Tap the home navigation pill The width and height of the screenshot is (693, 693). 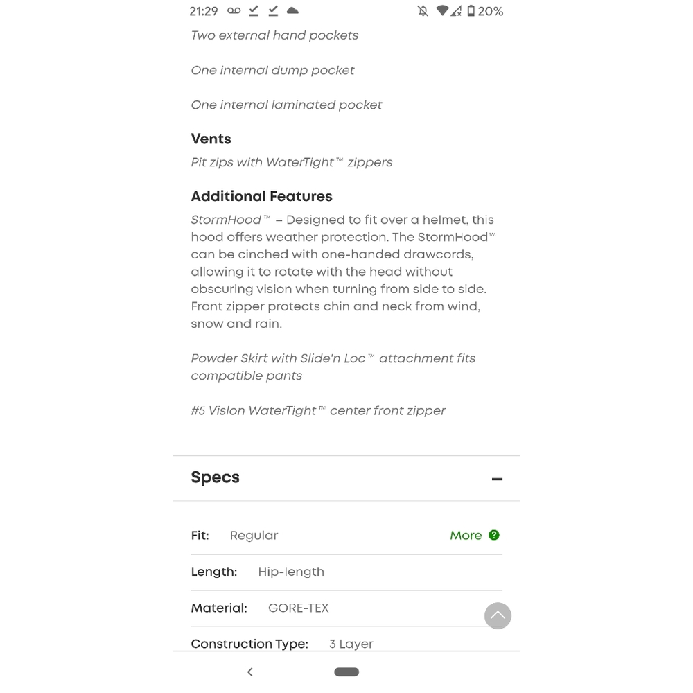click(x=346, y=672)
